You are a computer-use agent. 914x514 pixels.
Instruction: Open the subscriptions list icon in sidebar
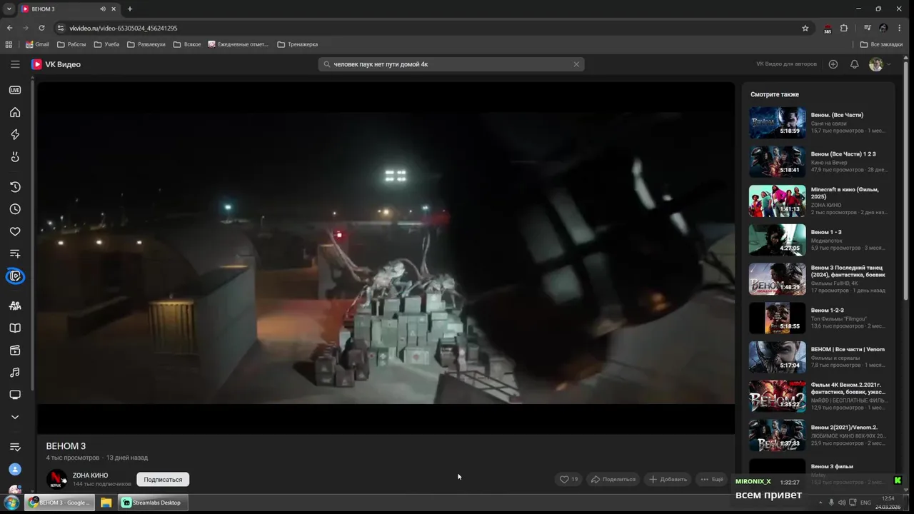[x=15, y=447]
